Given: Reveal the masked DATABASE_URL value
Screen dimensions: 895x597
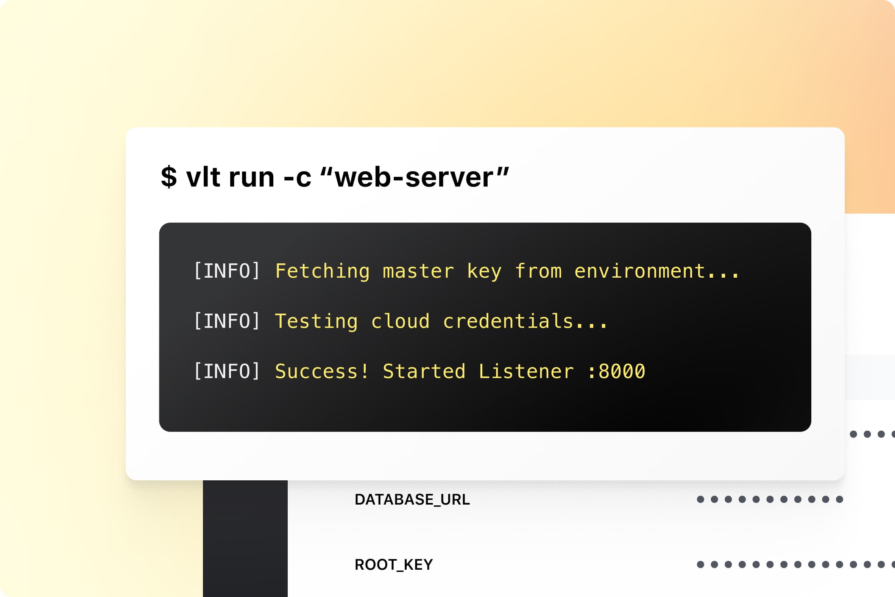Looking at the screenshot, I should pyautogui.click(x=769, y=500).
